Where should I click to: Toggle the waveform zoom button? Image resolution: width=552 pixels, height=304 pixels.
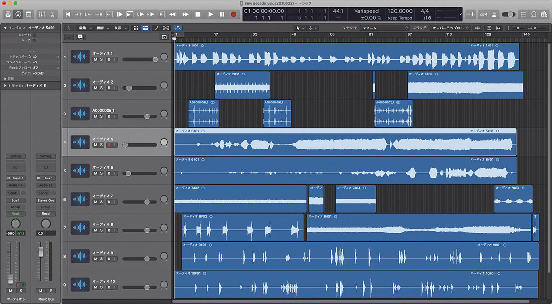(x=477, y=28)
